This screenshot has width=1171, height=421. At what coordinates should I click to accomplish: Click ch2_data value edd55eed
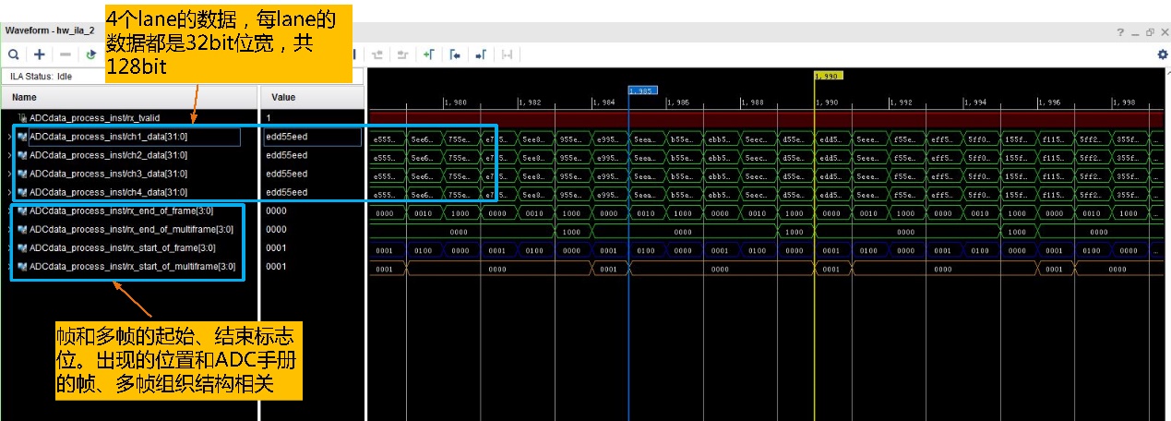[286, 155]
